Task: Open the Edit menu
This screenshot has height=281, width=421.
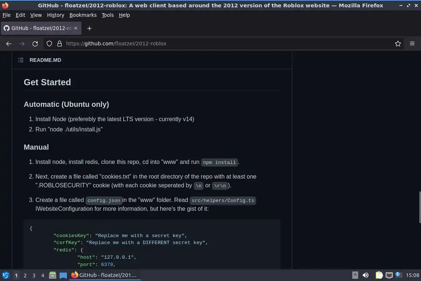Action: click(x=20, y=15)
